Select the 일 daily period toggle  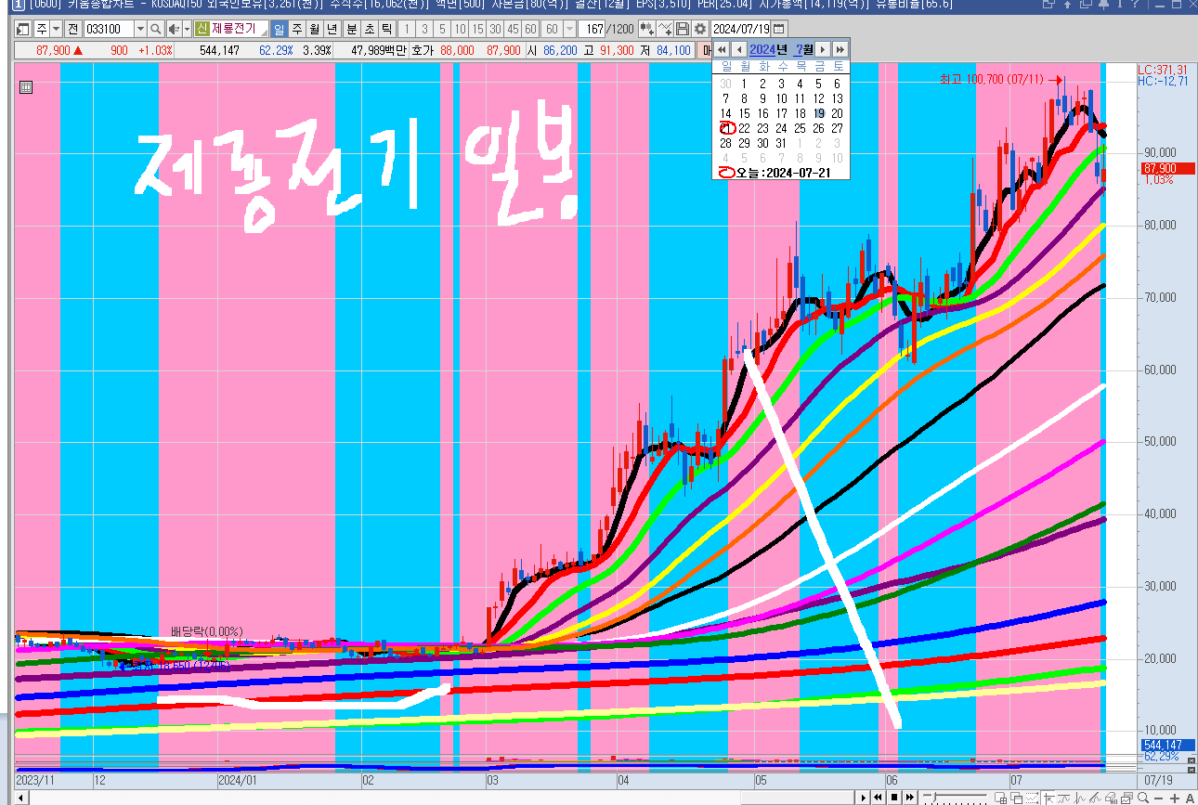(280, 29)
